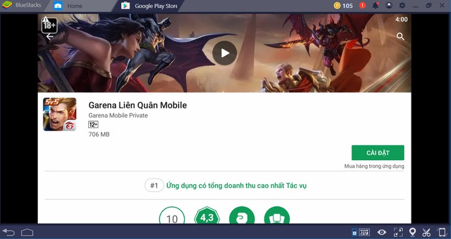Screen dimensions: 451x239
Task: Play the Liên Quân Mobile trailer video
Action: click(225, 53)
